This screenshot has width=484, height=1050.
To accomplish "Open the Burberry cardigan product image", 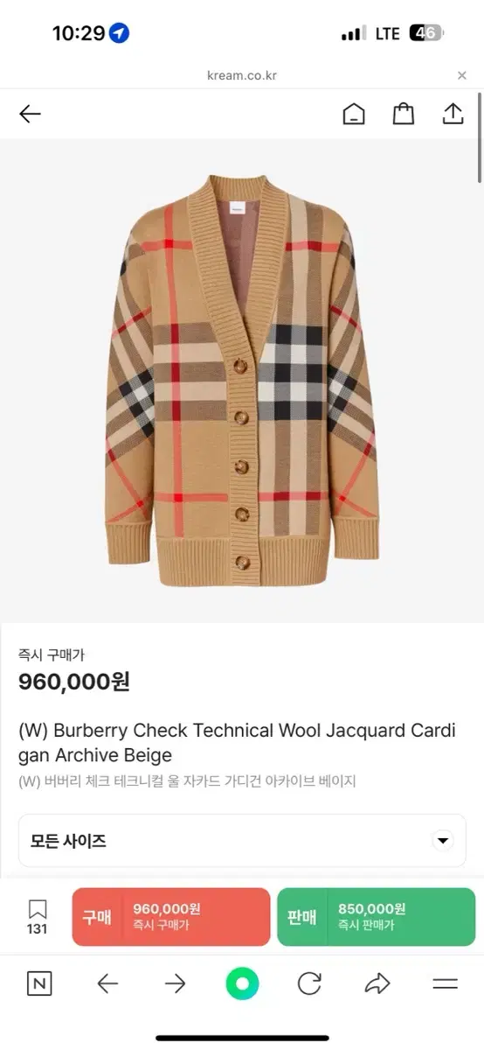I will 242,381.
